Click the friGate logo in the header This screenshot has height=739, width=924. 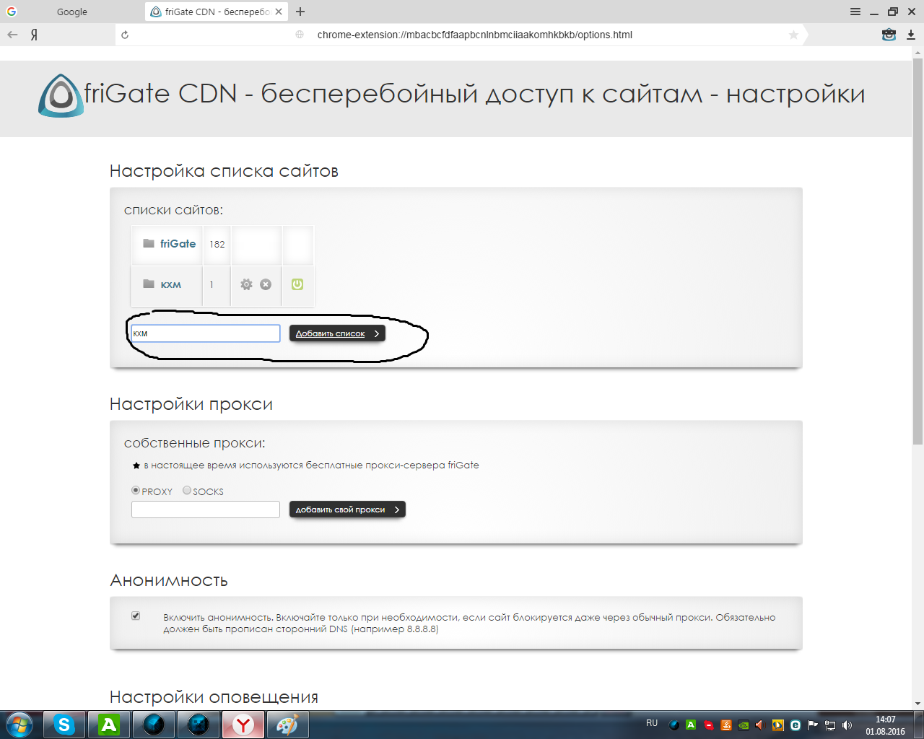(60, 95)
